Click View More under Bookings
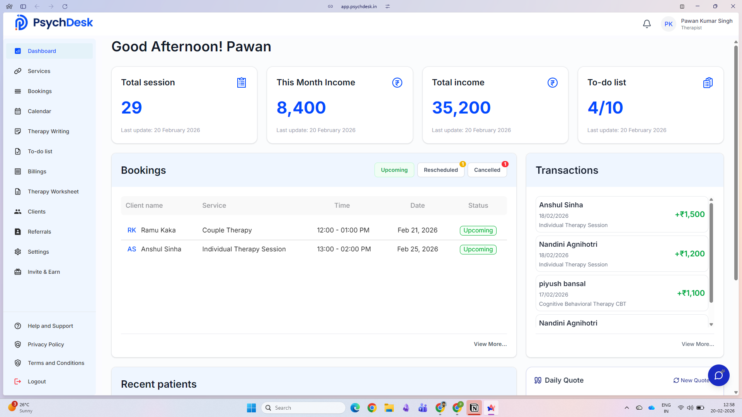Viewport: 742px width, 417px height. (x=490, y=344)
